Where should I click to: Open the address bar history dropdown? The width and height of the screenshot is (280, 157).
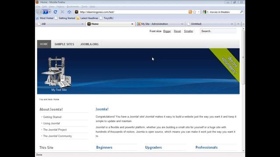click(x=198, y=12)
